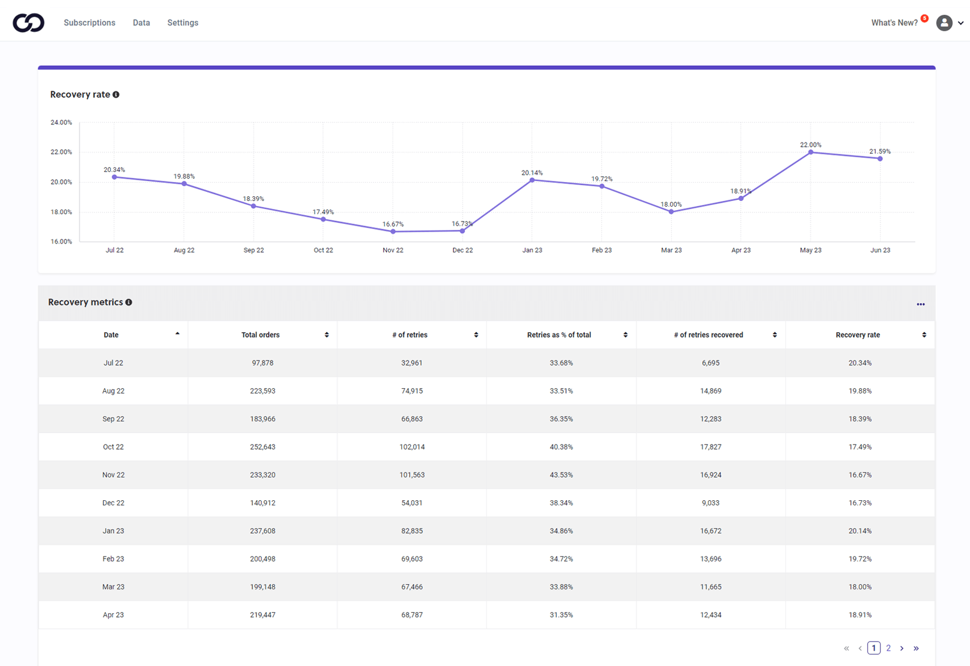The height and width of the screenshot is (666, 970).
Task: Click the Total orders column header
Action: pyautogui.click(x=263, y=335)
